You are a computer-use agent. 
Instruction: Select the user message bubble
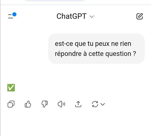coord(96,49)
